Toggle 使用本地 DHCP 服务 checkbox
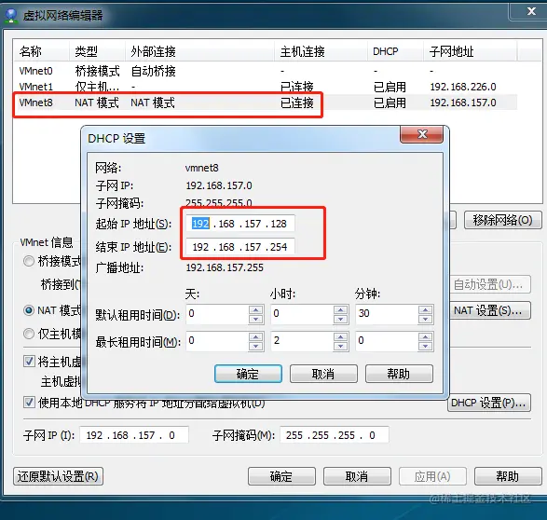The image size is (547, 520). (x=29, y=403)
